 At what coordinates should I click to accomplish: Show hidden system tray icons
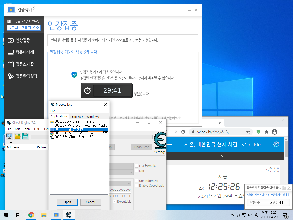coord(232,215)
